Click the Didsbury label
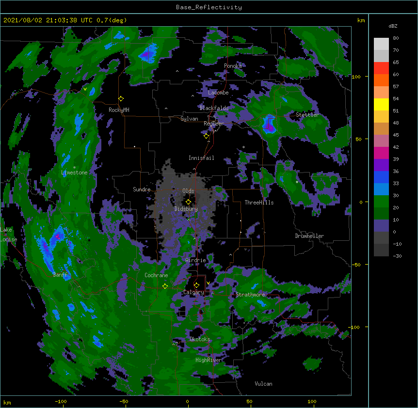The height and width of the screenshot is (408, 418). pos(186,209)
